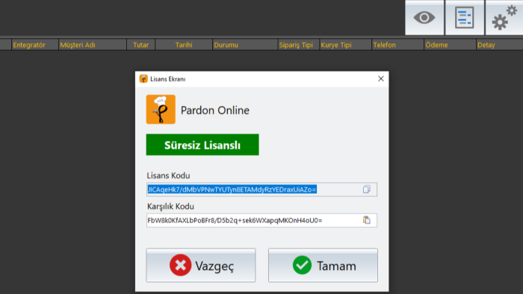Click the Detay column header
Viewport: 523px width, 294px height.
[500, 45]
